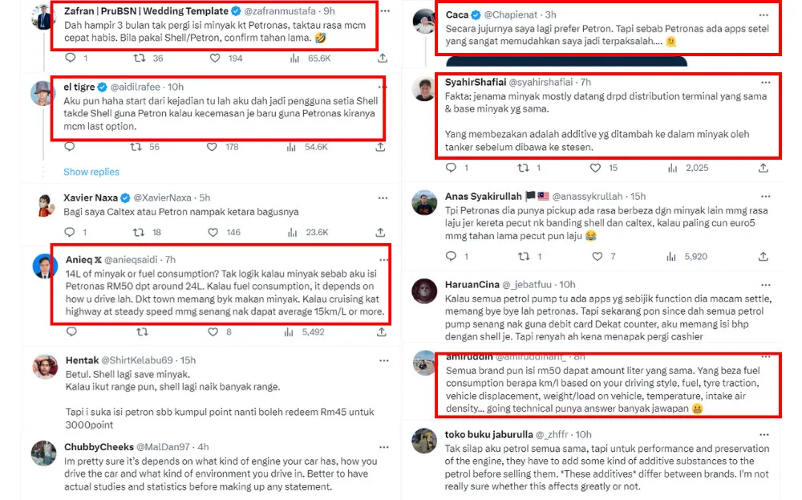Open more options menu on Zafran's tweet
Image resolution: width=802 pixels, height=500 pixels.
coord(384,11)
